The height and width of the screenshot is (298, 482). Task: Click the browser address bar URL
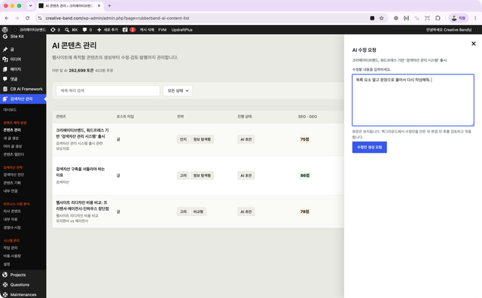point(117,18)
